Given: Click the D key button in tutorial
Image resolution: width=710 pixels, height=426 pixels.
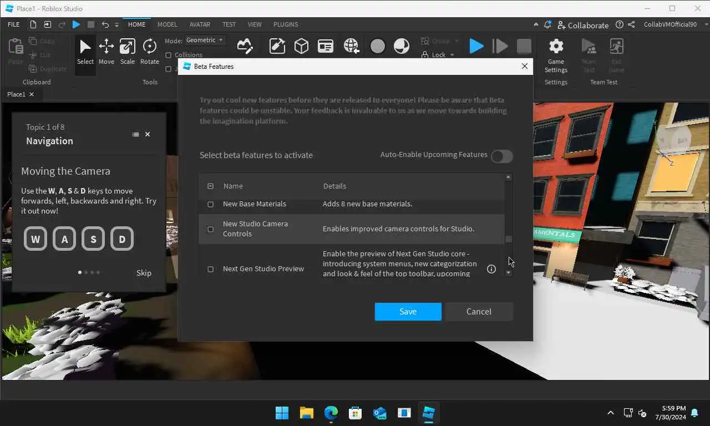Looking at the screenshot, I should 122,239.
